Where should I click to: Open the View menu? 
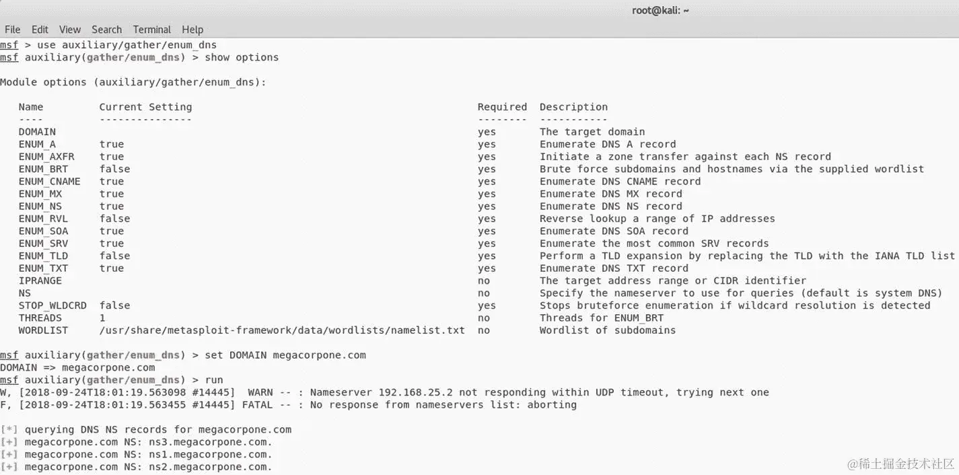pyautogui.click(x=70, y=30)
